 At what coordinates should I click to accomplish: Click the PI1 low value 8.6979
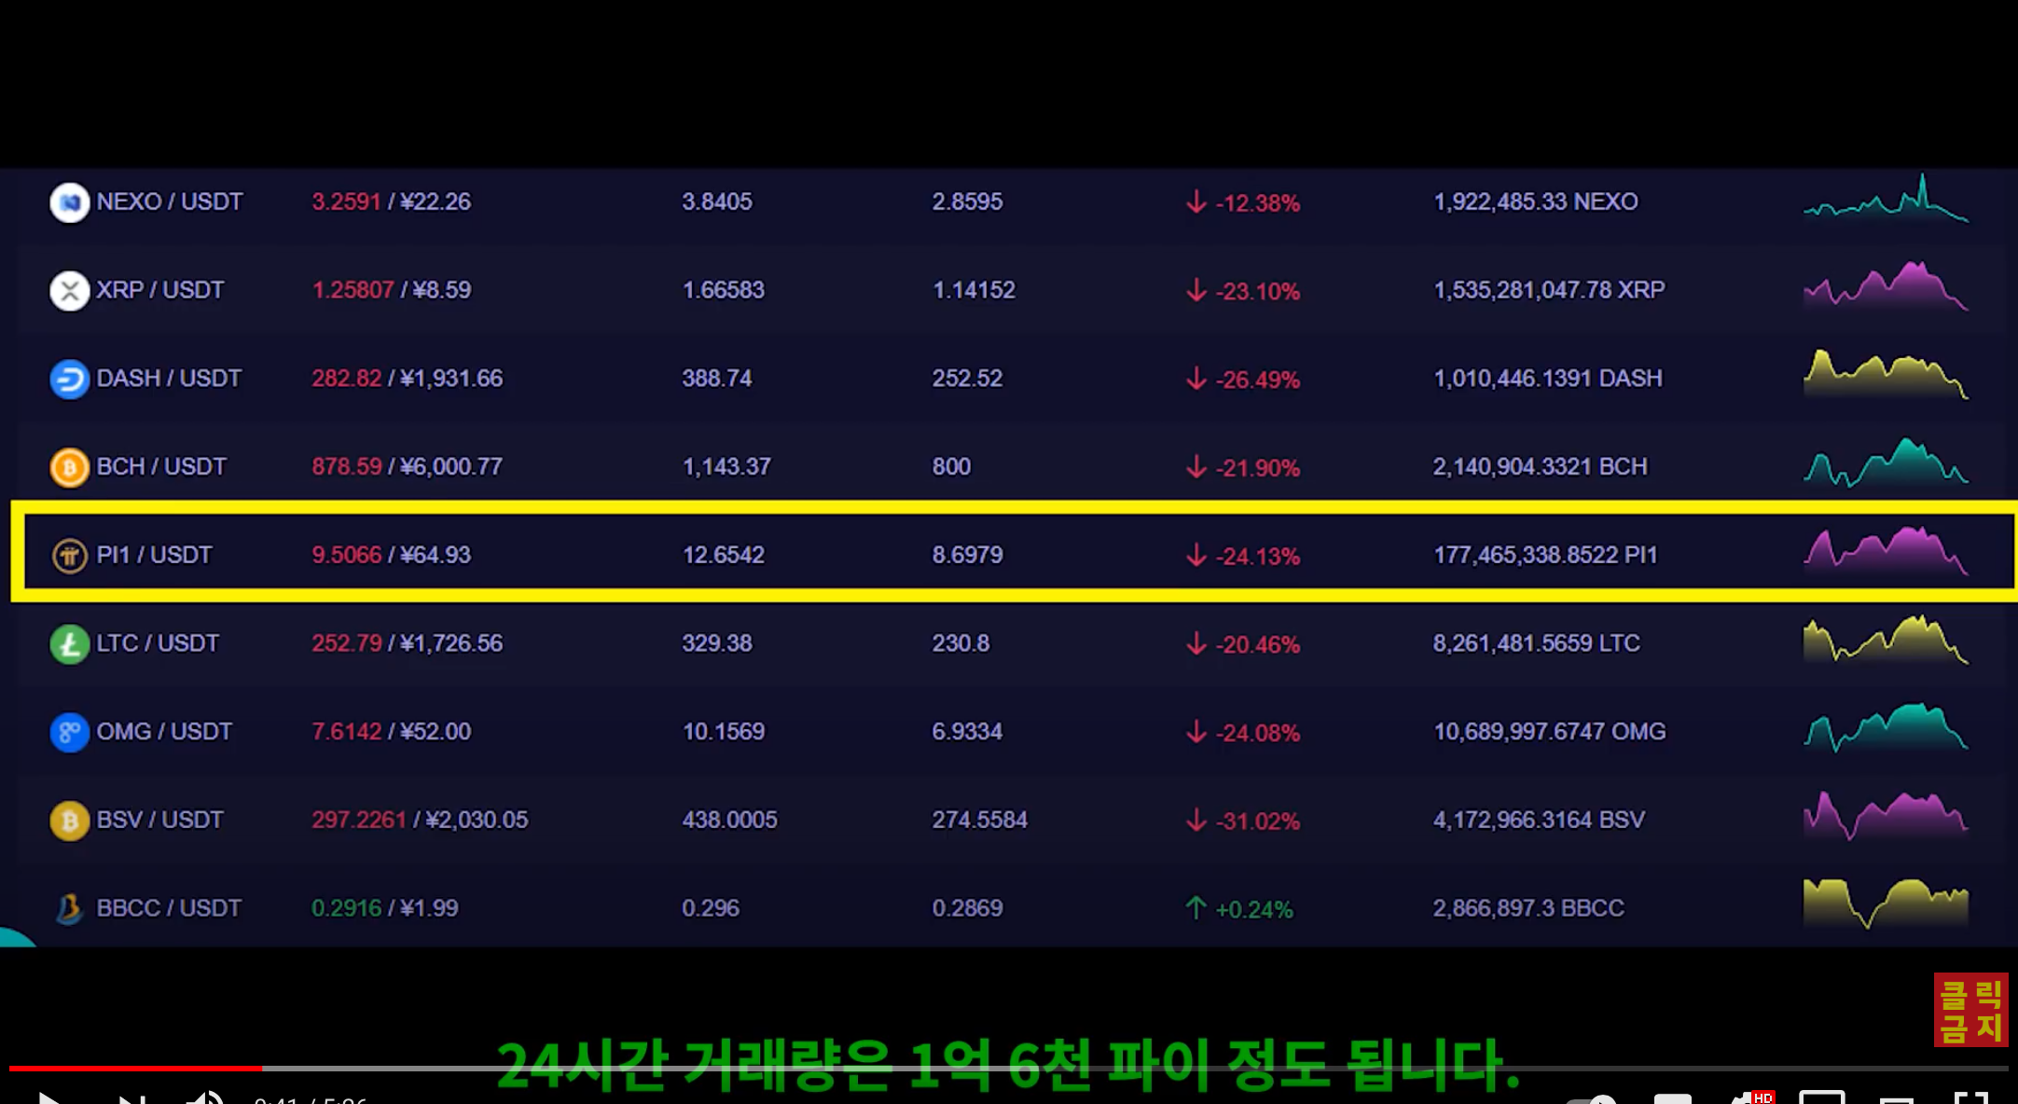968,555
